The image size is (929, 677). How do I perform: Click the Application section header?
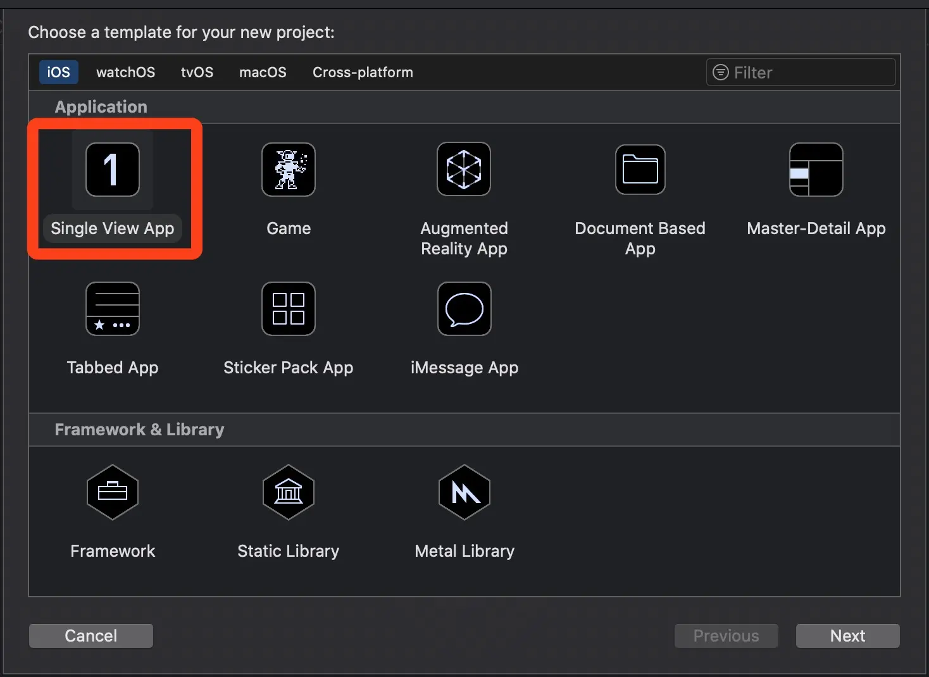coord(101,107)
